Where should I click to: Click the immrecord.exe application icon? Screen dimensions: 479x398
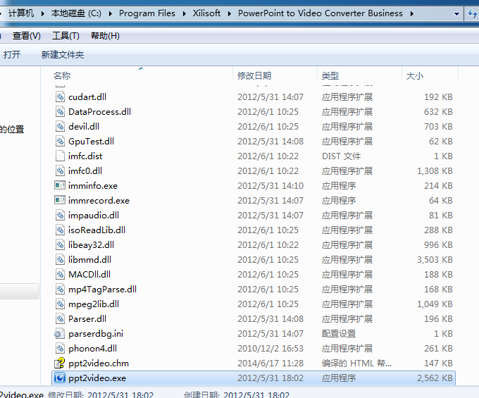(60, 200)
